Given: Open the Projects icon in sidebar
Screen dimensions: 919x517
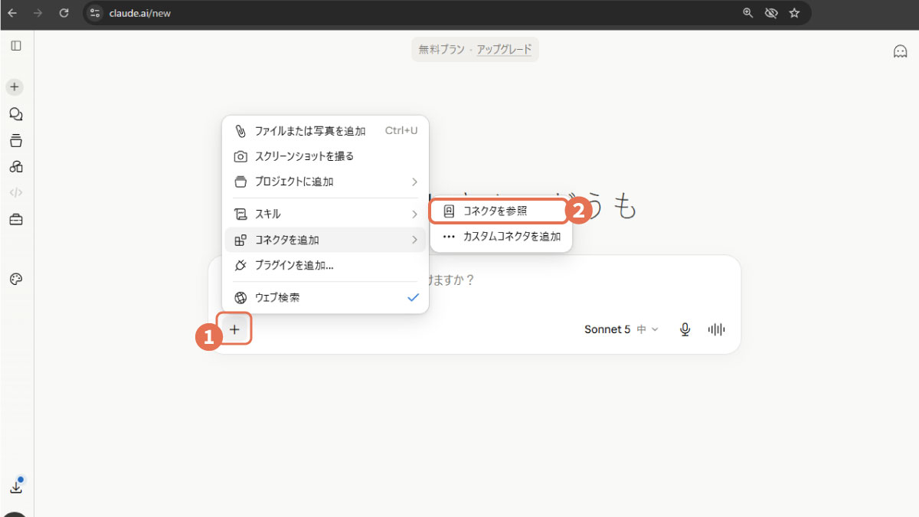Looking at the screenshot, I should pos(15,141).
